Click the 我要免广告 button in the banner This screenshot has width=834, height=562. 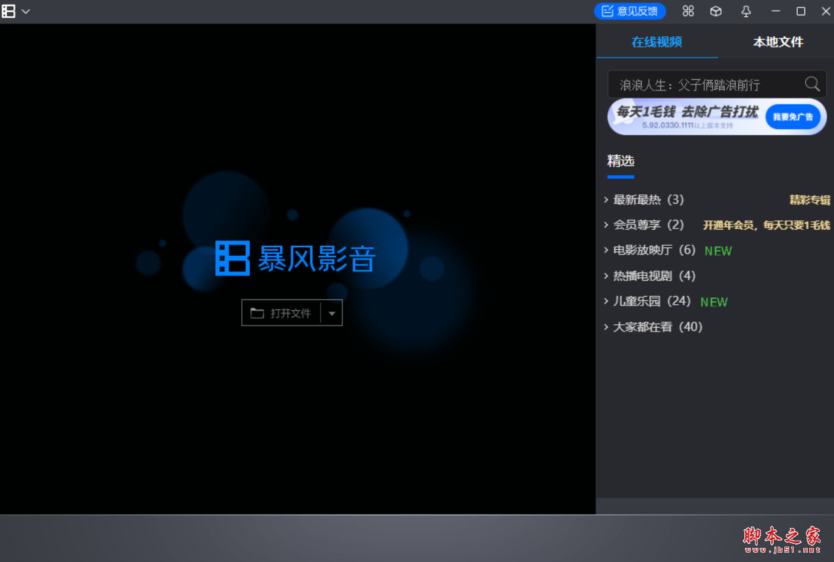(x=792, y=117)
